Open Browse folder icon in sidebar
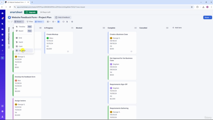213x120 pixels. click(2, 29)
